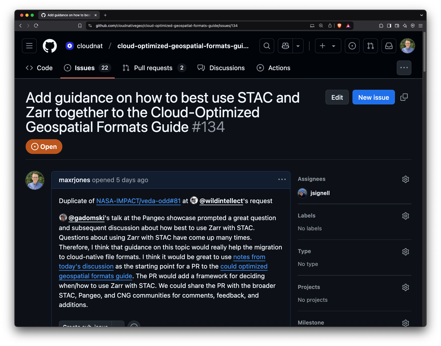Viewport: 441px width, 346px height.
Task: Open the Labels settings gear
Action: point(405,216)
